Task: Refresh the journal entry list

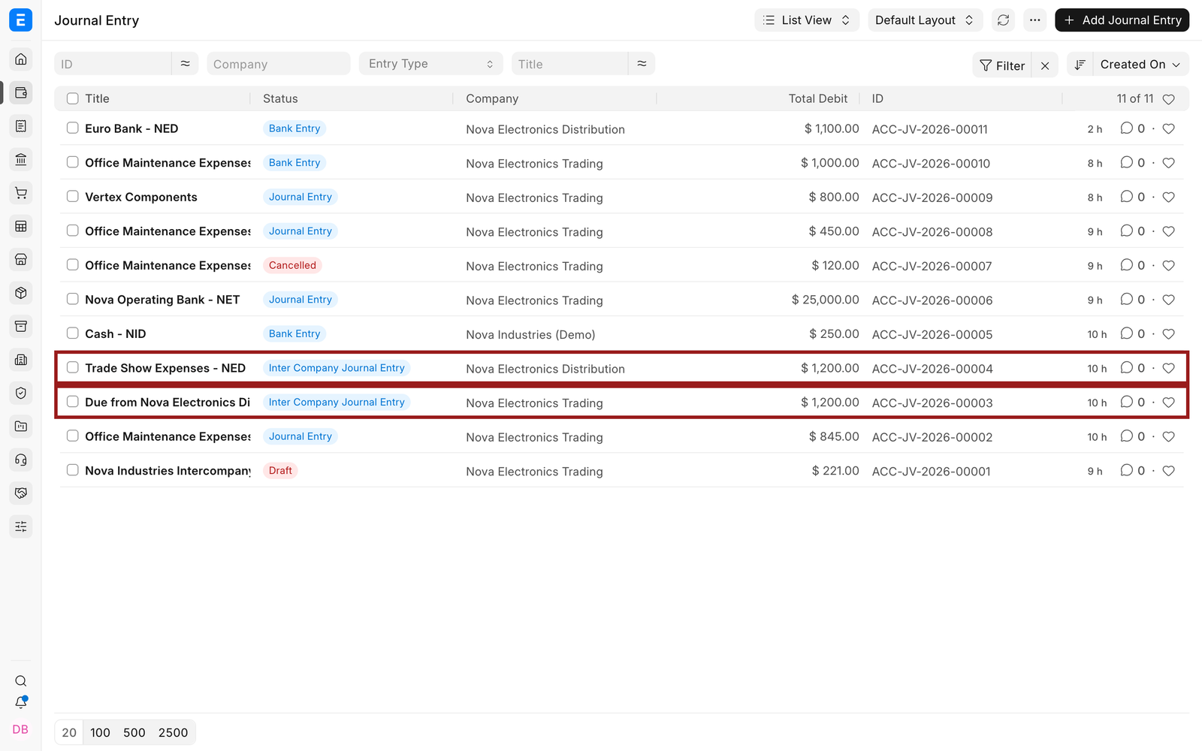Action: [x=1004, y=20]
